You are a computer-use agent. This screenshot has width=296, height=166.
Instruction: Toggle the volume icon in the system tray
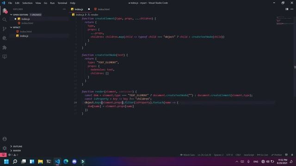[268, 161]
